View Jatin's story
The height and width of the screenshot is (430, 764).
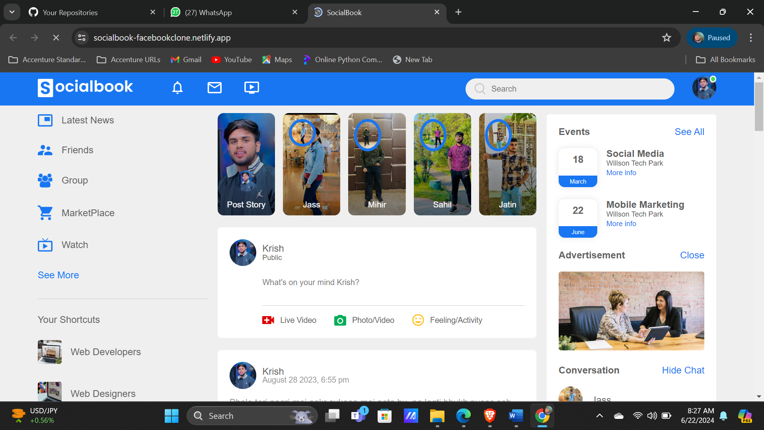point(508,164)
